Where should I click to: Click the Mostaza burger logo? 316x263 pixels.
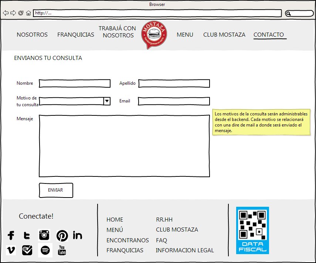[x=154, y=35]
